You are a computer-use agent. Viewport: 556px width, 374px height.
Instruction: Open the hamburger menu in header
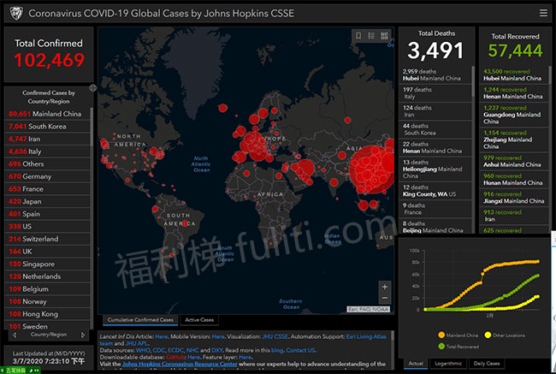click(x=542, y=13)
